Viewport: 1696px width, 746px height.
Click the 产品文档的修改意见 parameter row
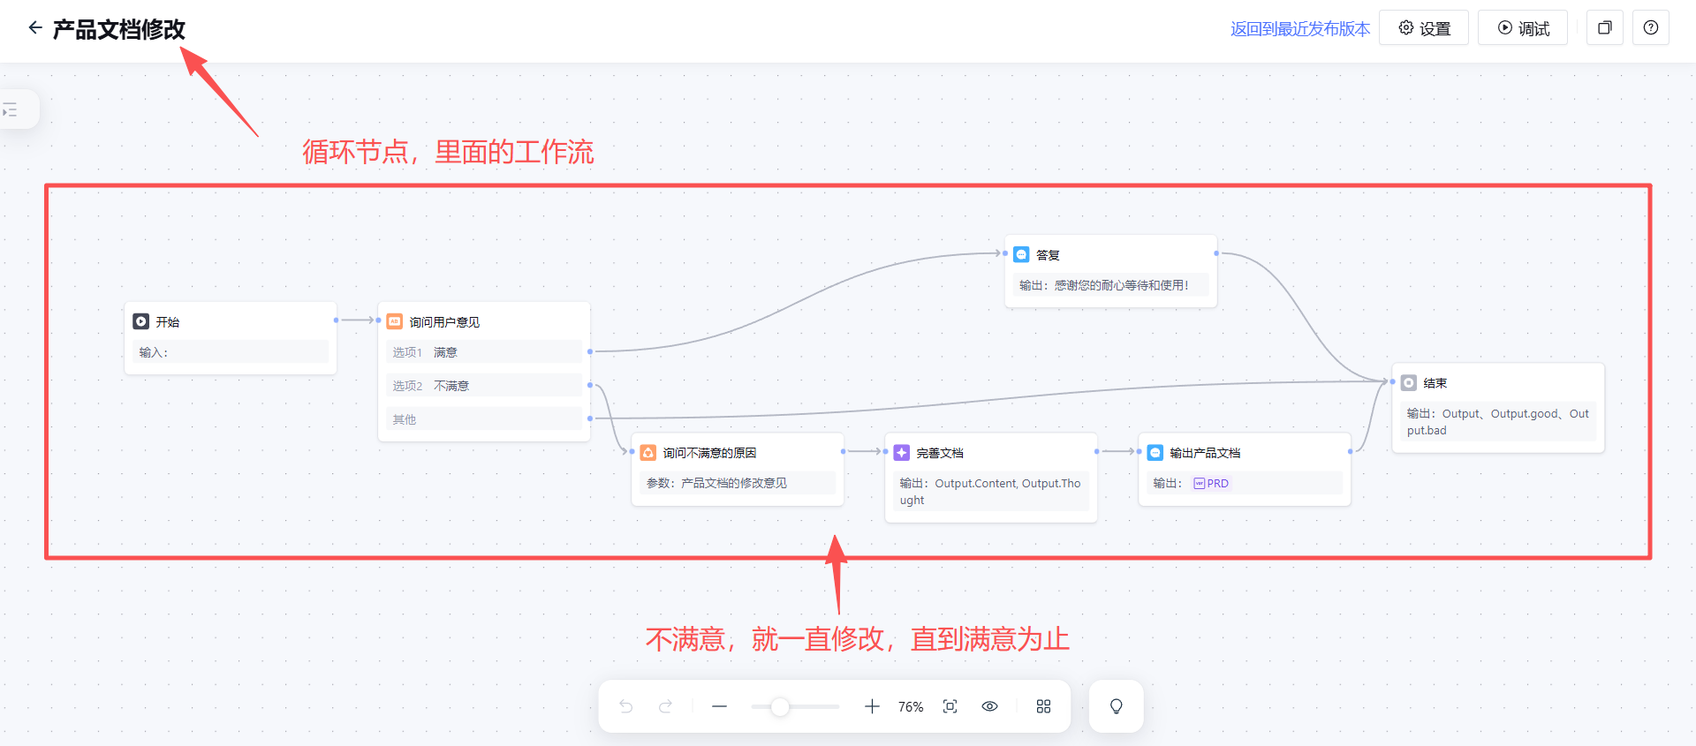tap(738, 483)
